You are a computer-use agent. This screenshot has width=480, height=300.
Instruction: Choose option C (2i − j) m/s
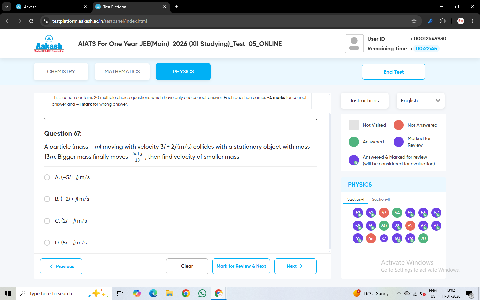[47, 221]
